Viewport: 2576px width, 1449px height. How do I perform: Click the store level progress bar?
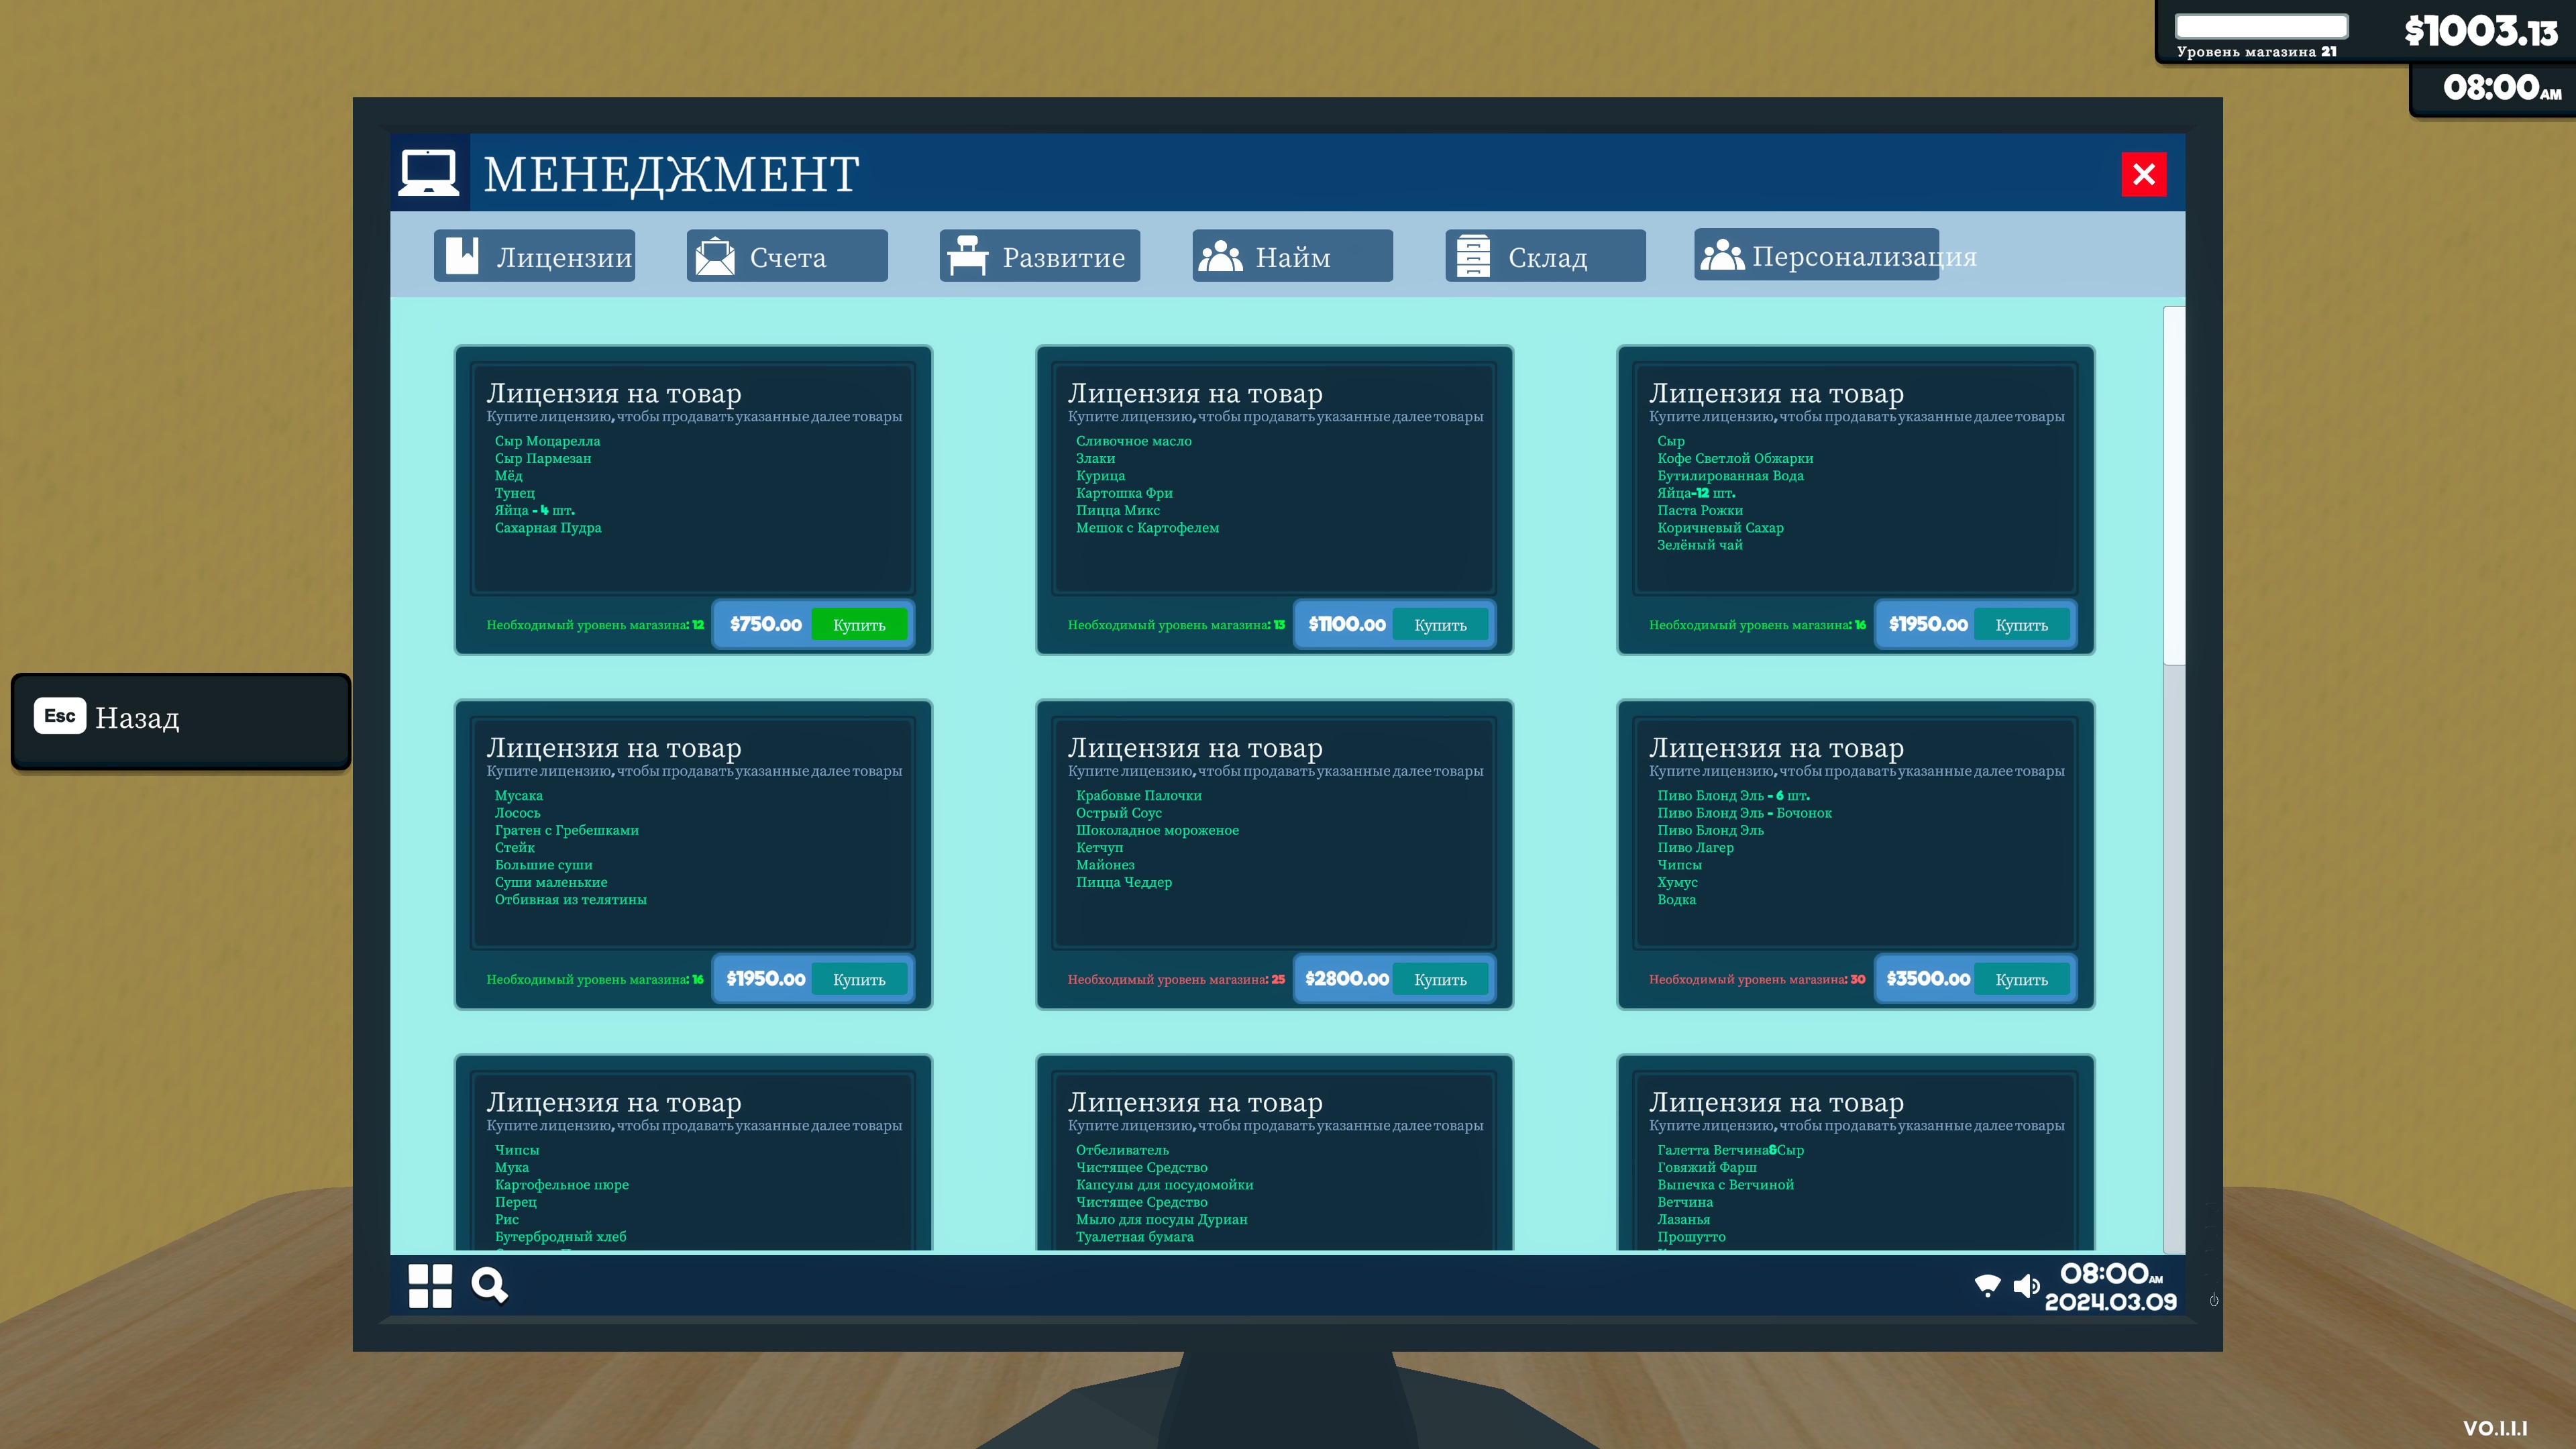[2261, 26]
